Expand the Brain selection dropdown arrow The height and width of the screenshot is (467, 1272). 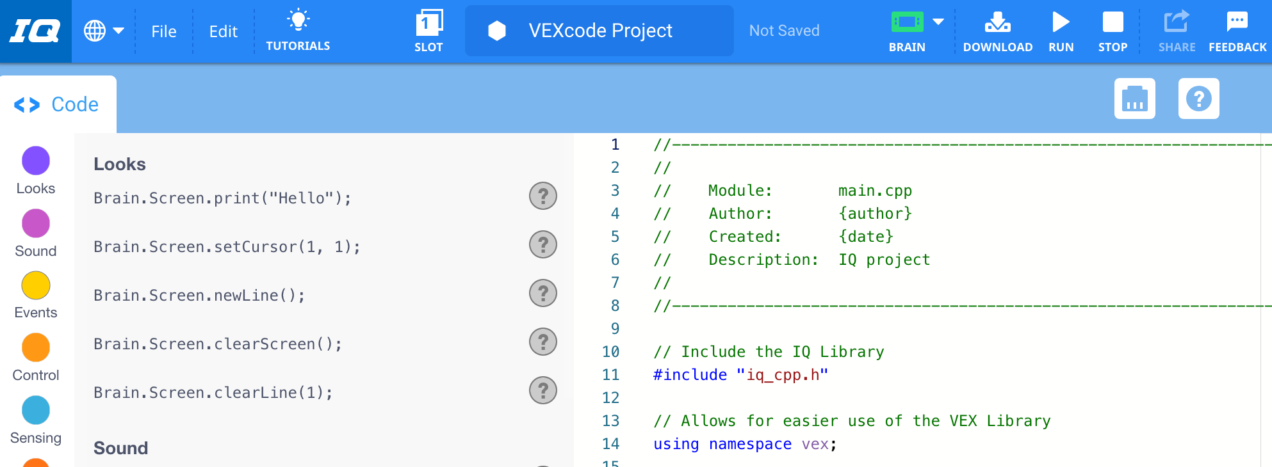[939, 21]
